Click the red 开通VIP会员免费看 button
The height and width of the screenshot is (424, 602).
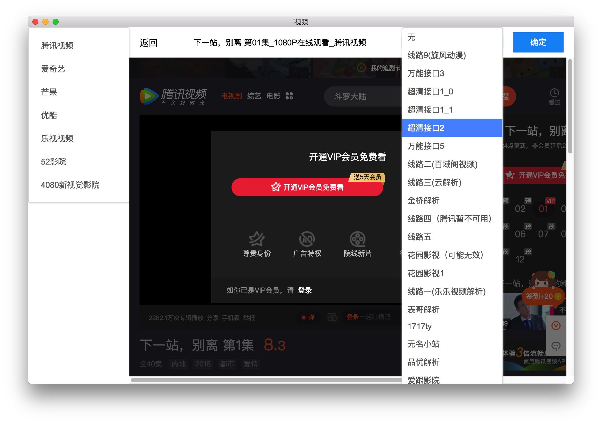click(307, 187)
